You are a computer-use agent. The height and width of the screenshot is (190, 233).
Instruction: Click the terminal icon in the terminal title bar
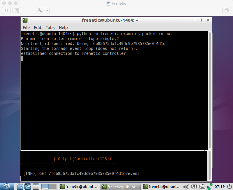click(25, 20)
